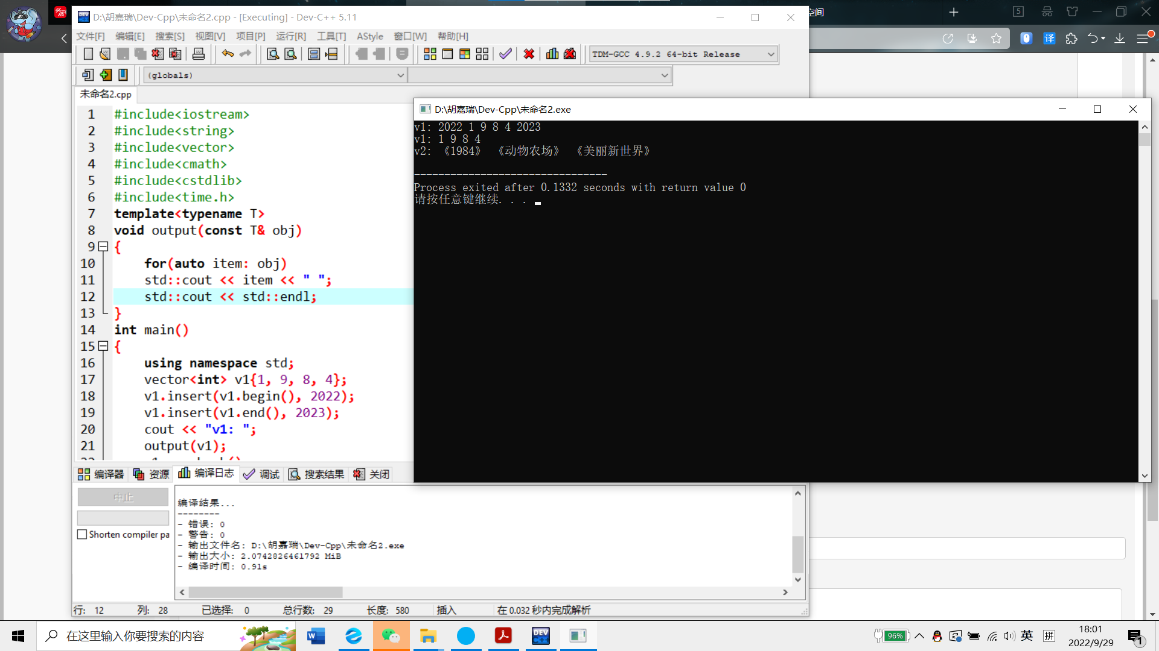Open the AStyle menu
Screen dimensions: 1159x651
[369, 36]
